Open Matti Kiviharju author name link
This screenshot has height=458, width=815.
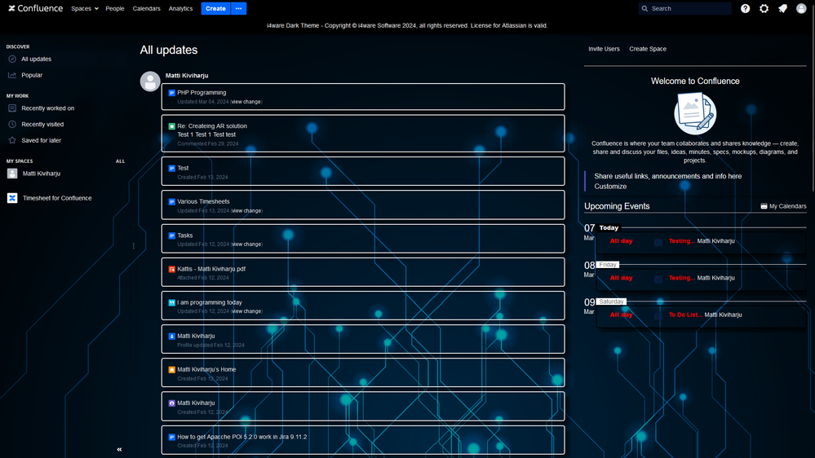(187, 75)
